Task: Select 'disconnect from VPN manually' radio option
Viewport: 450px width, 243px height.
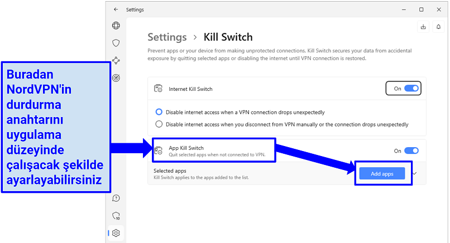Action: pos(159,124)
